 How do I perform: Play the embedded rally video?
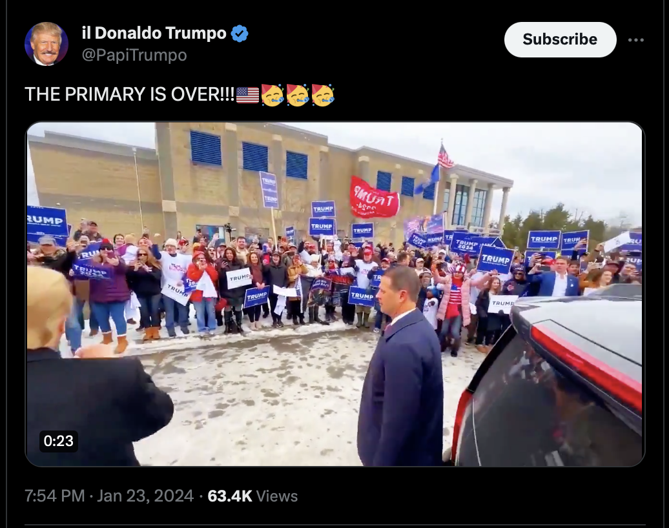click(335, 294)
